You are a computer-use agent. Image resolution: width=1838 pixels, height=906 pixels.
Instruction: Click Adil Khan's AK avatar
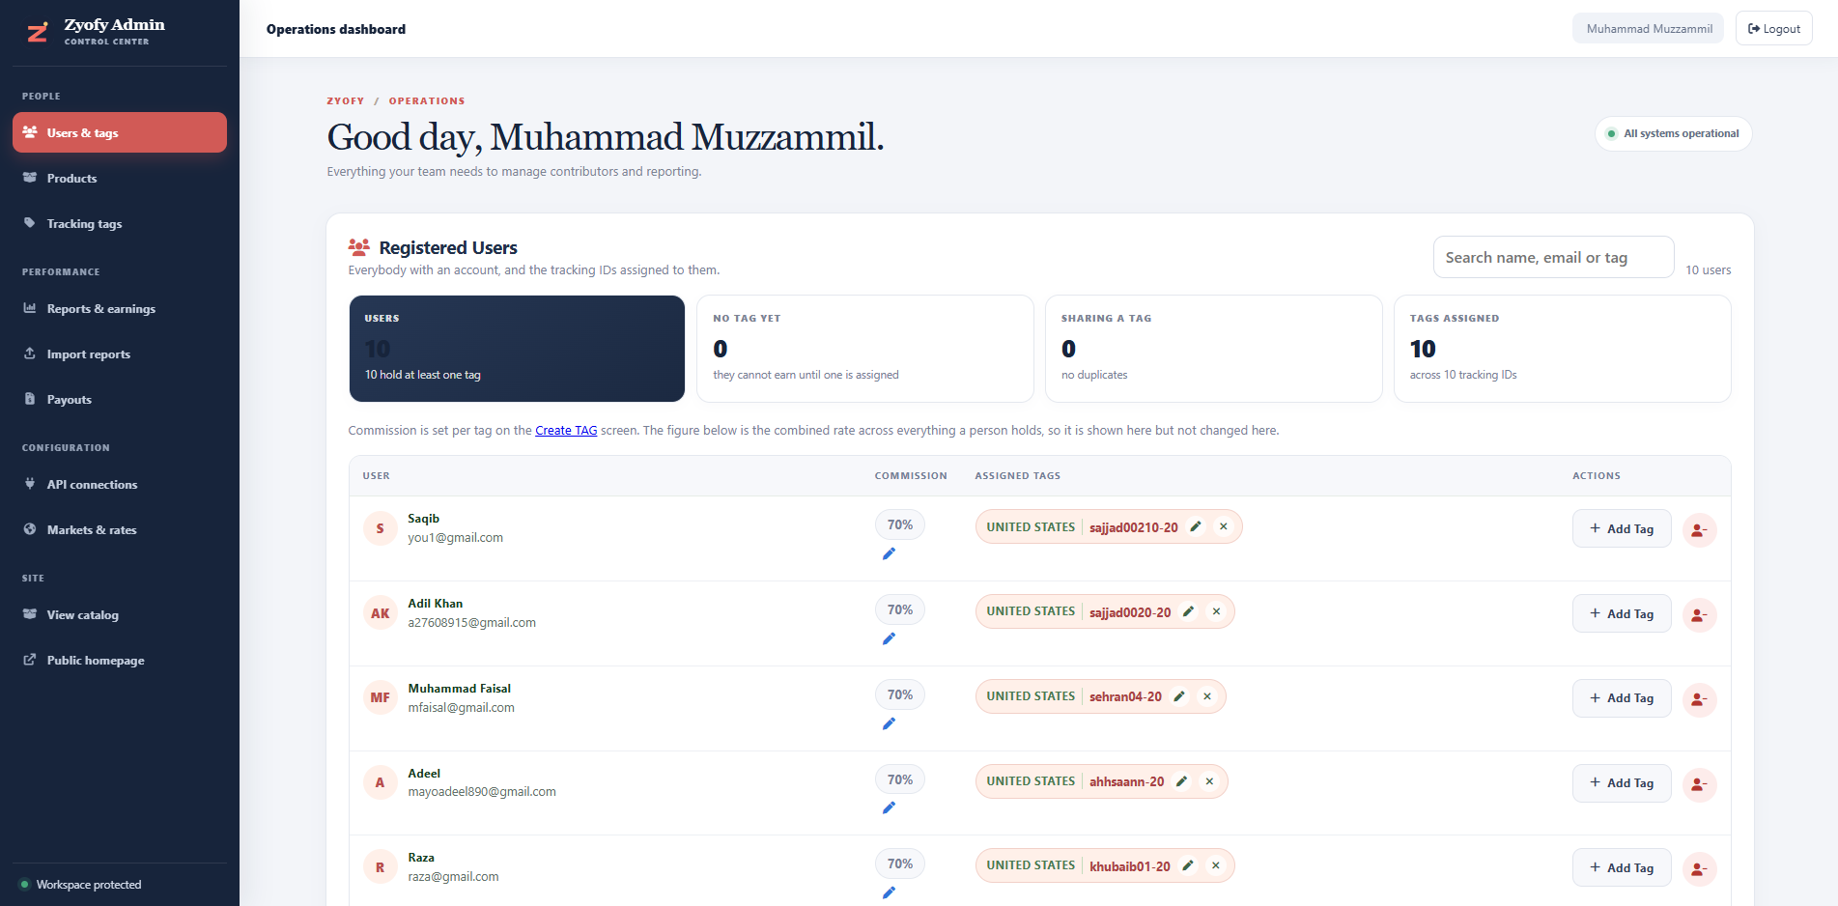380,612
